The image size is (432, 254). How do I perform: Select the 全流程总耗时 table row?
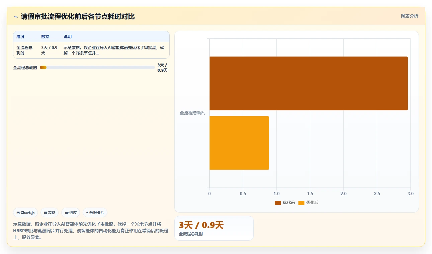pos(91,50)
